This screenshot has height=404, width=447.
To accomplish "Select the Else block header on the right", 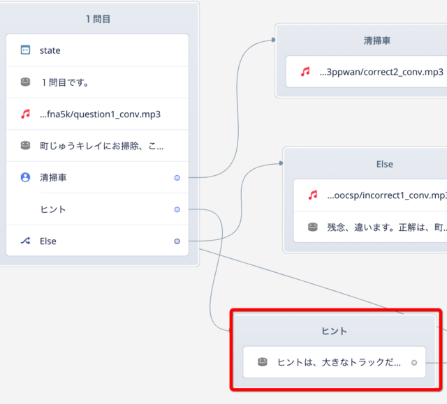I will pos(385,164).
